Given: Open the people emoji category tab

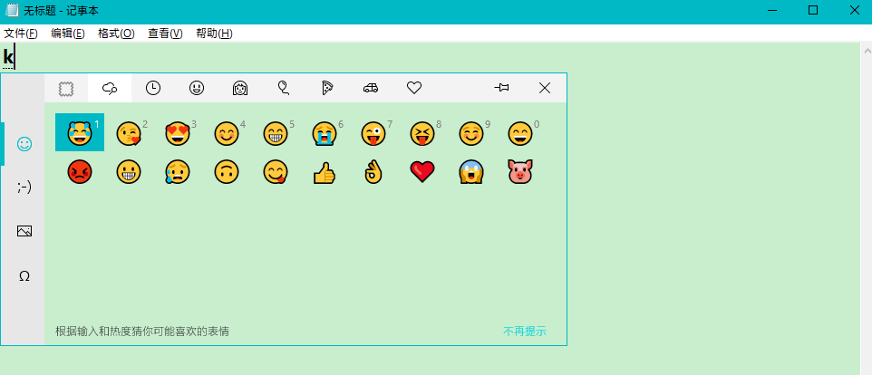Looking at the screenshot, I should point(240,88).
